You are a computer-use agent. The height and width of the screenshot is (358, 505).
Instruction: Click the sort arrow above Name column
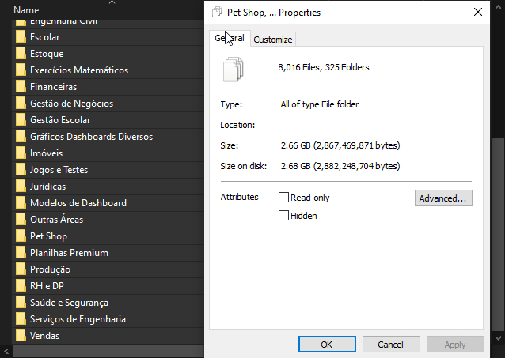tap(112, 2)
